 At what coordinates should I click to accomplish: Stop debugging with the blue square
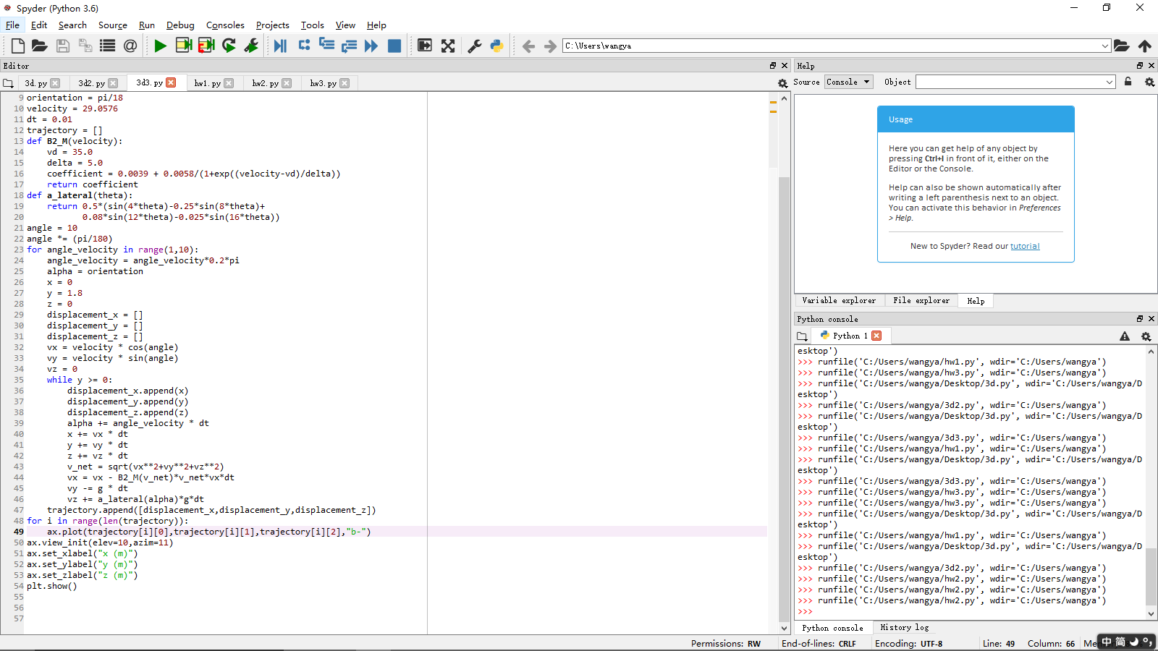(394, 46)
